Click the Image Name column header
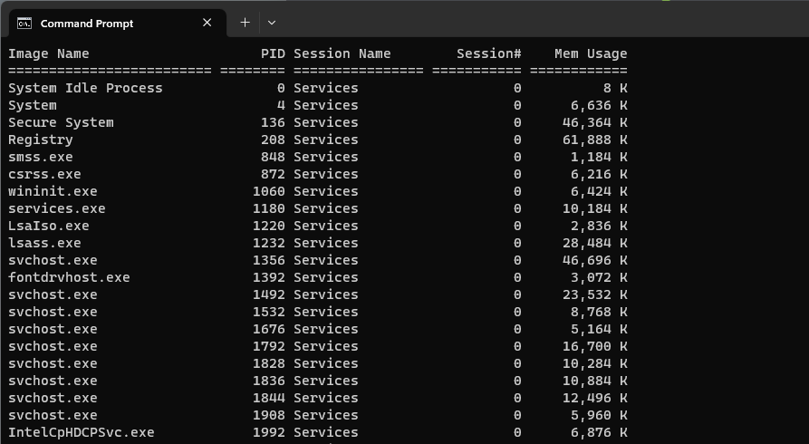This screenshot has width=809, height=444. [x=49, y=53]
